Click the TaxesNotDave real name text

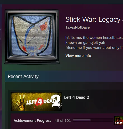point(78,27)
